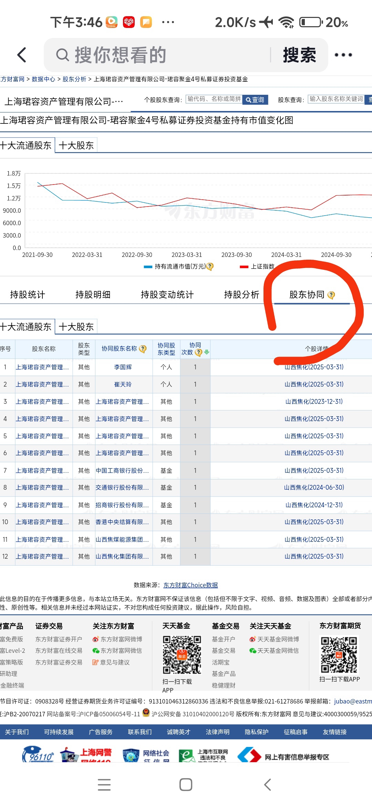Switch to 持股分析 tab
Image resolution: width=372 pixels, height=807 pixels.
(x=241, y=295)
